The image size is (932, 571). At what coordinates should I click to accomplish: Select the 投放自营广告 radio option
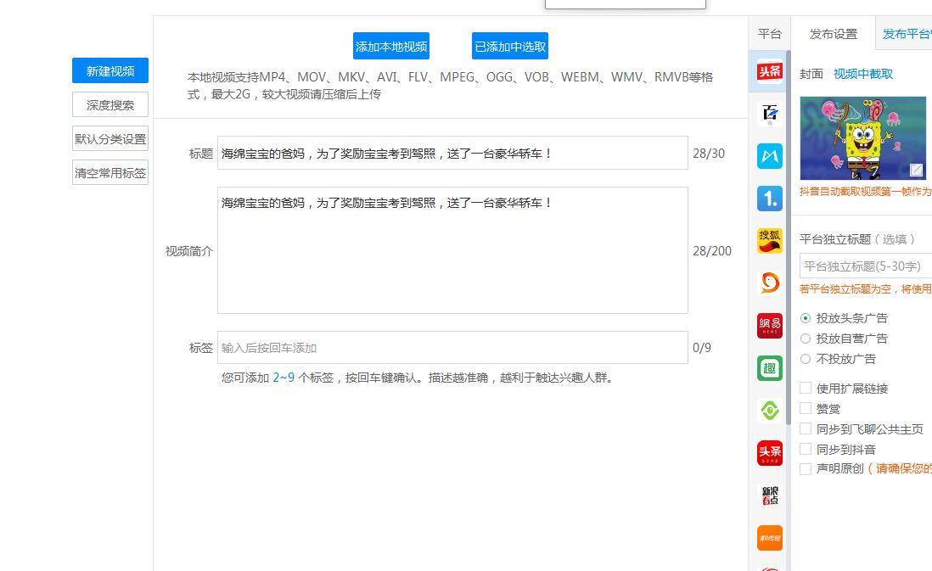(806, 339)
